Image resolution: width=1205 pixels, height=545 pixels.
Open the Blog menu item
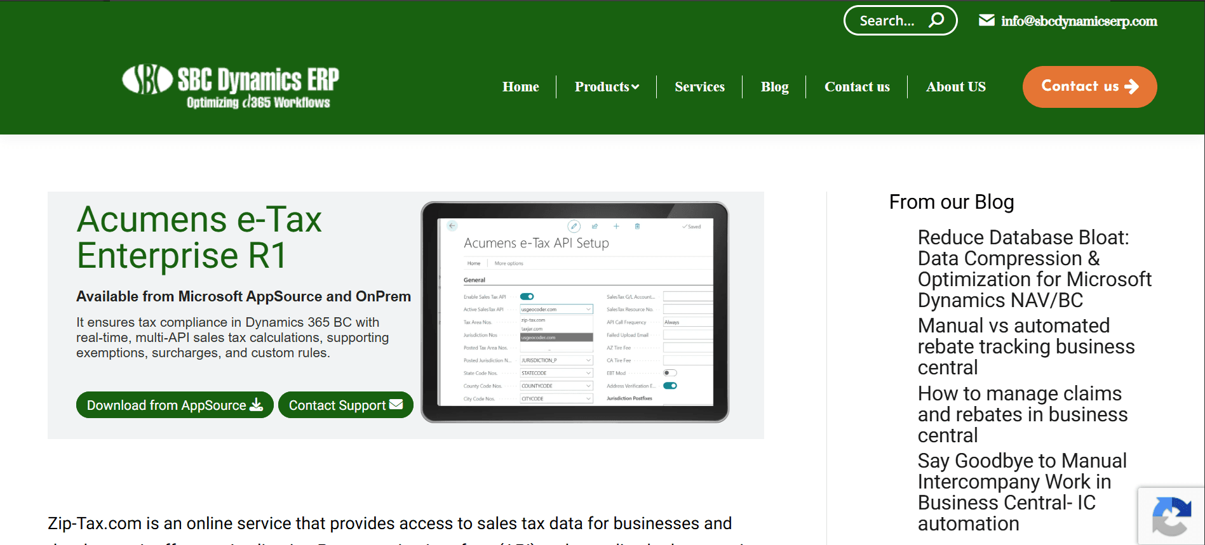[x=775, y=87]
